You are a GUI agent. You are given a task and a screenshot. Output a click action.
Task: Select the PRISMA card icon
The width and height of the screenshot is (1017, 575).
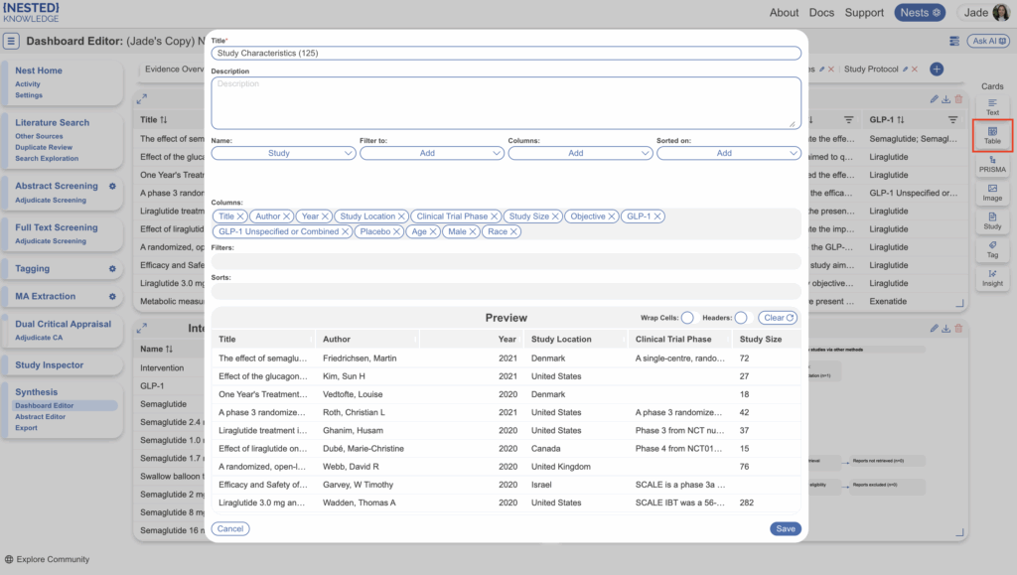coord(992,164)
